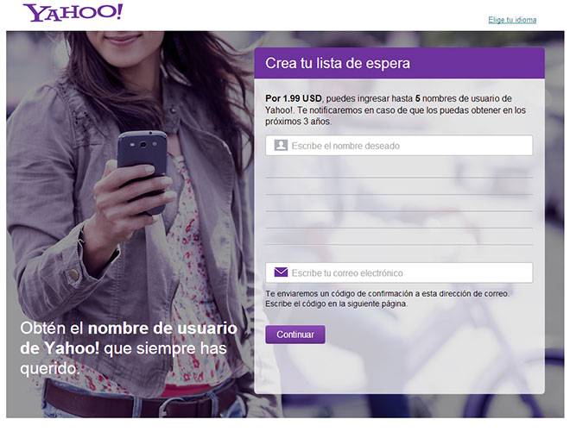Select the first empty waitlist row
Image resolution: width=570 pixels, height=432 pixels.
(x=399, y=170)
